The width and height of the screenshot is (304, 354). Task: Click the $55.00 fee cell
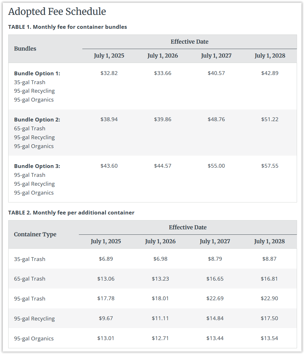(216, 166)
